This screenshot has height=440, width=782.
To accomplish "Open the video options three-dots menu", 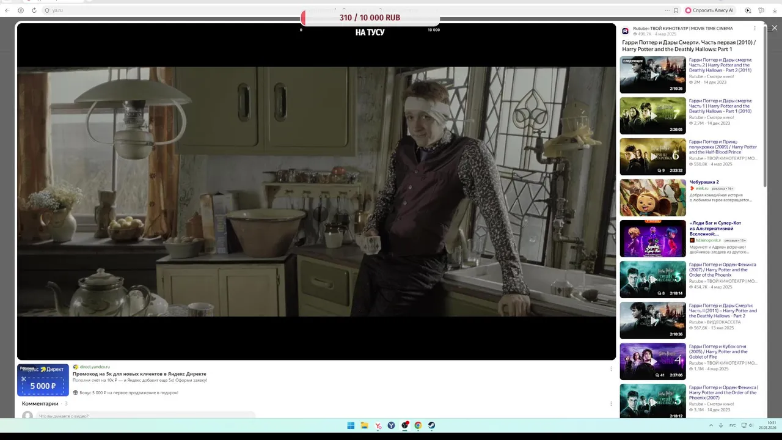I will (x=755, y=28).
